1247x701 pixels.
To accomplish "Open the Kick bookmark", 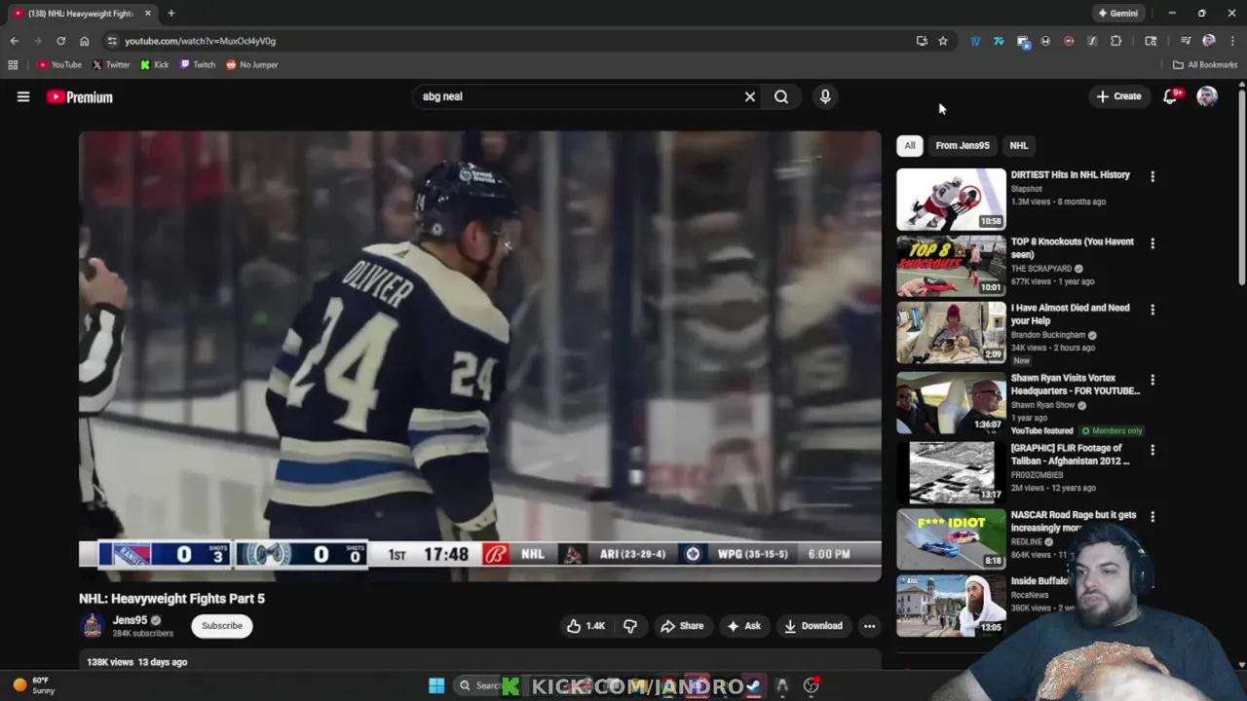I will (x=154, y=65).
